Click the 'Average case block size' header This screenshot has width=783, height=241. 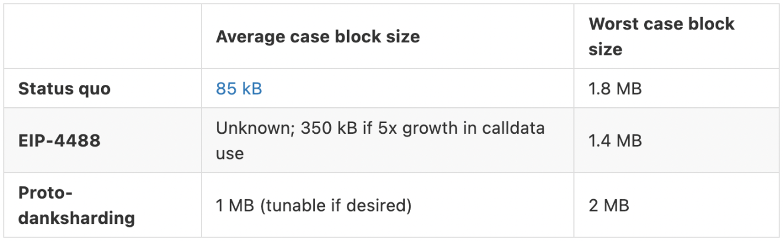pos(317,37)
